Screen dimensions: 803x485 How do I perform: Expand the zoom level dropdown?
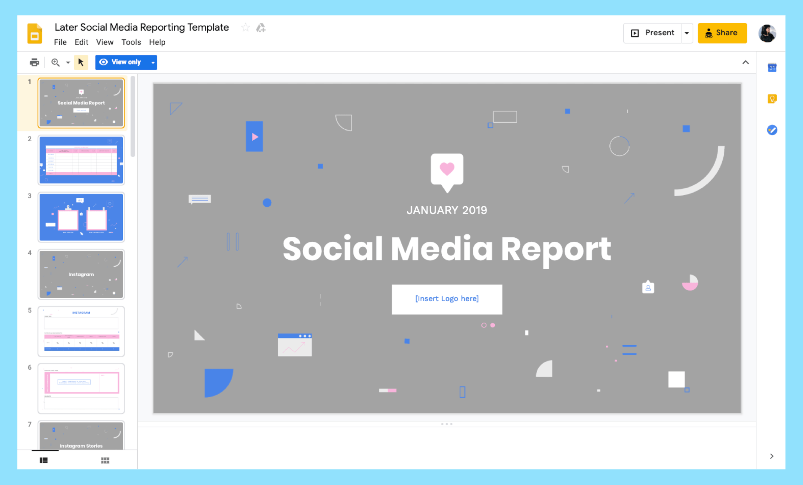pos(67,62)
